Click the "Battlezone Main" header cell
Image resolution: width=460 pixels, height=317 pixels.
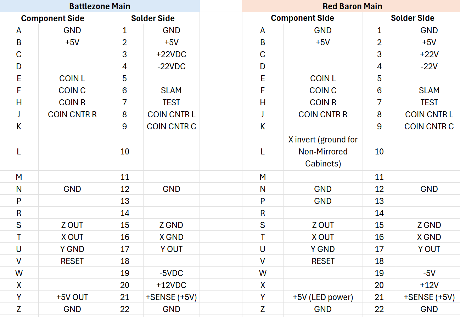100,6
